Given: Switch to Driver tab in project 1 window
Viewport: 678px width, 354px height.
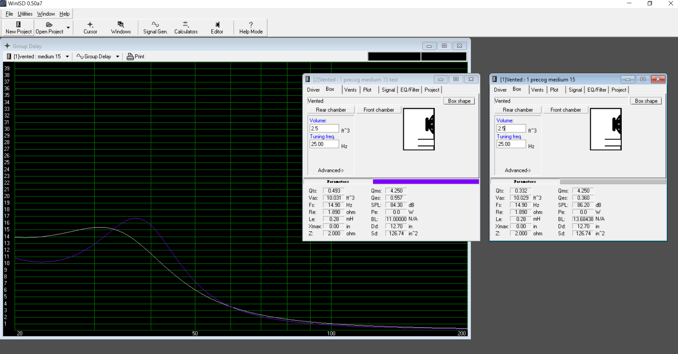Looking at the screenshot, I should [x=500, y=90].
